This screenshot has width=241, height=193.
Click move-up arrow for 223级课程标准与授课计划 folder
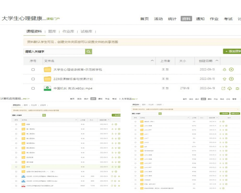(x=224, y=79)
